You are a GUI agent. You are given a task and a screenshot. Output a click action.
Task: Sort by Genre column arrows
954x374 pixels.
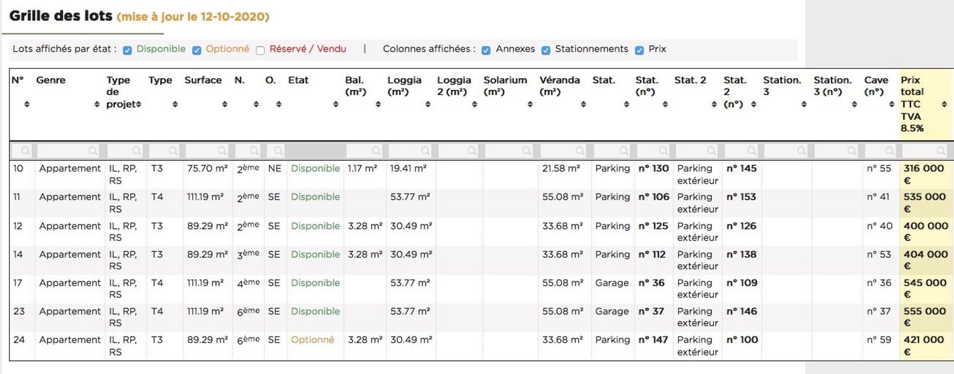pos(97,104)
